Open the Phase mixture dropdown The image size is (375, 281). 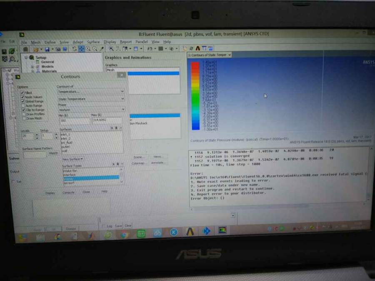point(92,109)
